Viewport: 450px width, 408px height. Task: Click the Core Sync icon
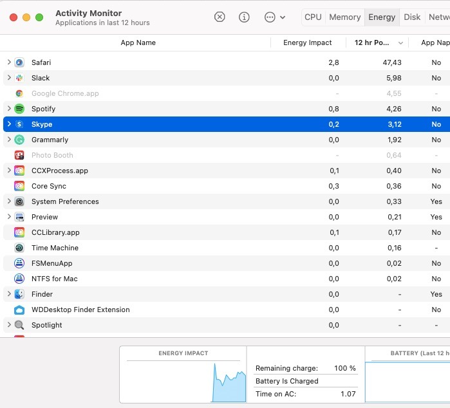[19, 186]
